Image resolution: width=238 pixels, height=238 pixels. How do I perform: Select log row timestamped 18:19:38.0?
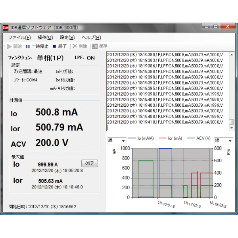(x=165, y=55)
